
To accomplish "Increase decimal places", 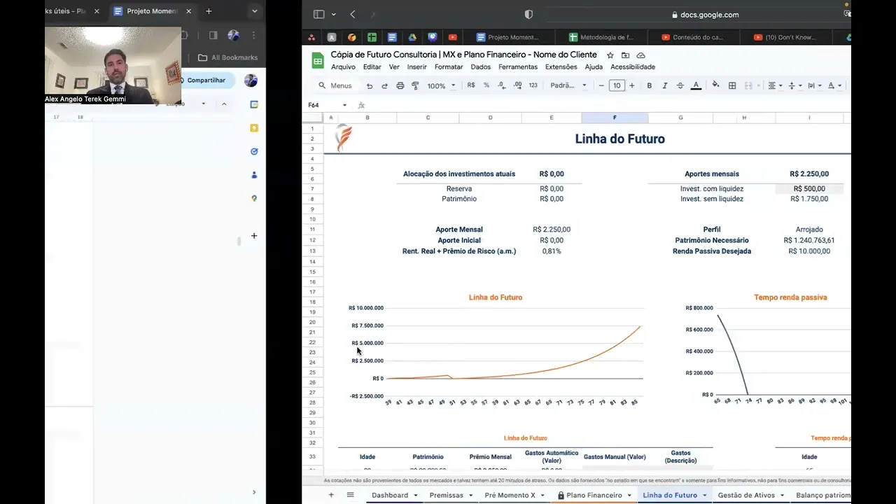I will 517,85.
